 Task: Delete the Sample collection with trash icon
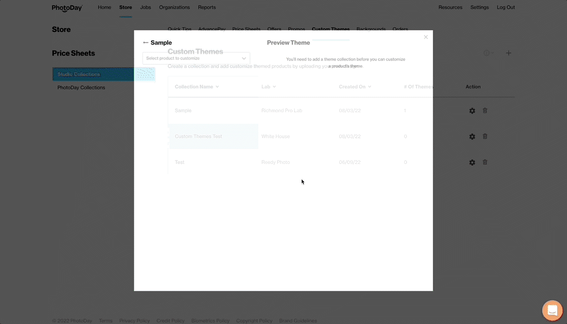click(x=485, y=111)
